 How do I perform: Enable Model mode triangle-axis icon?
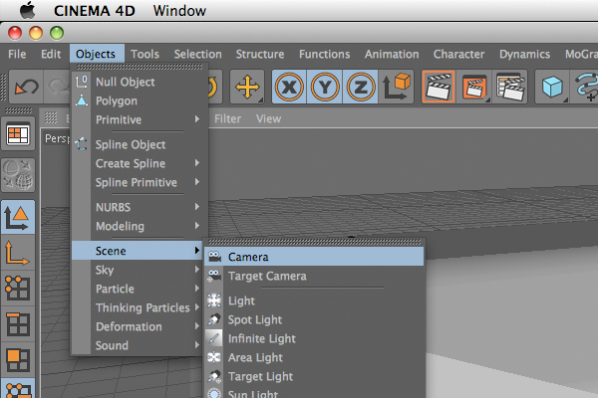point(18,217)
